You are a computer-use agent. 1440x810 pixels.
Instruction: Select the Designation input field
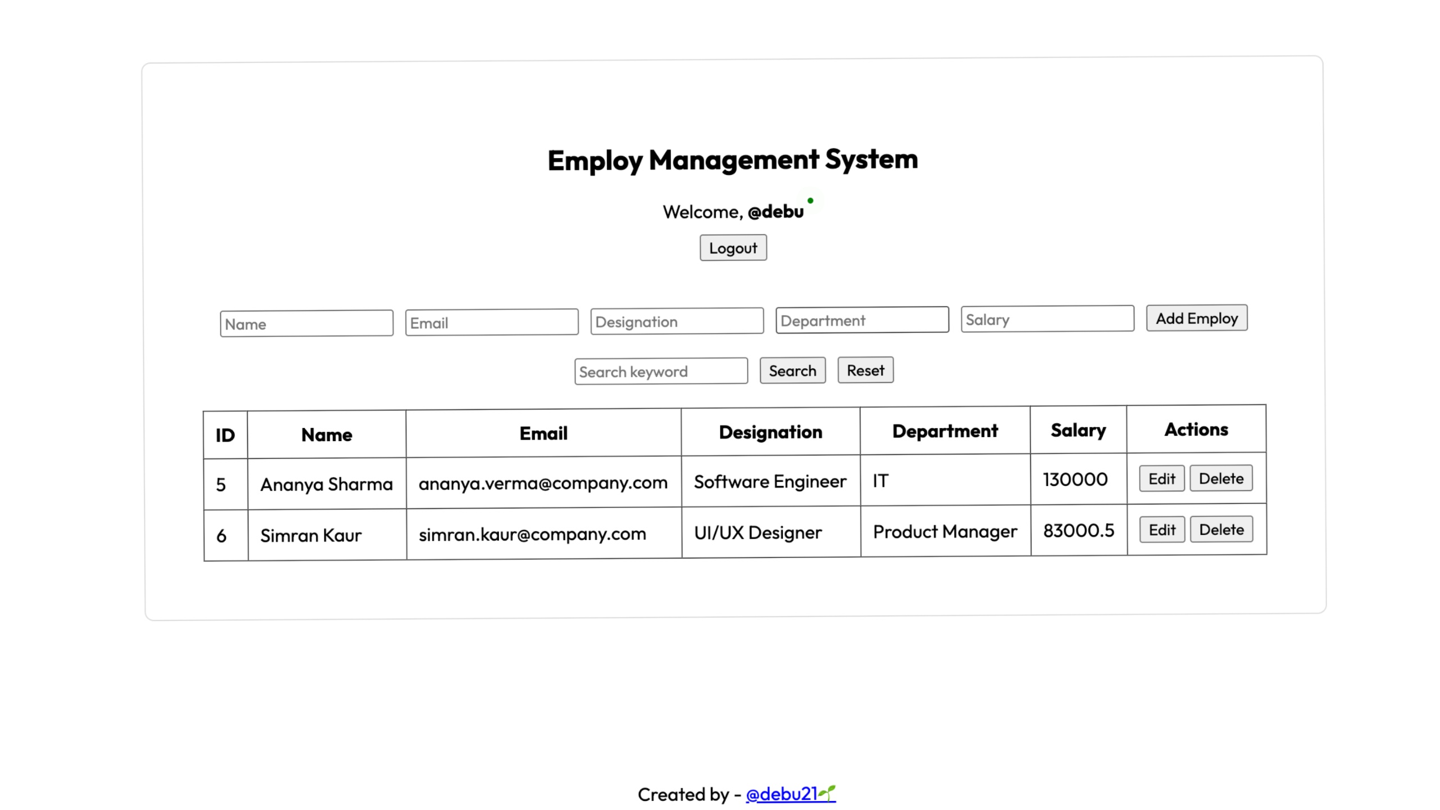point(677,322)
